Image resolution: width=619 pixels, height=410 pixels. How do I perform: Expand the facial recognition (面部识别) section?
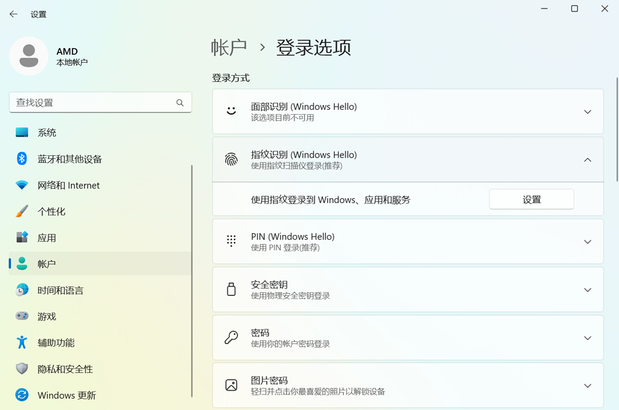[x=587, y=112]
